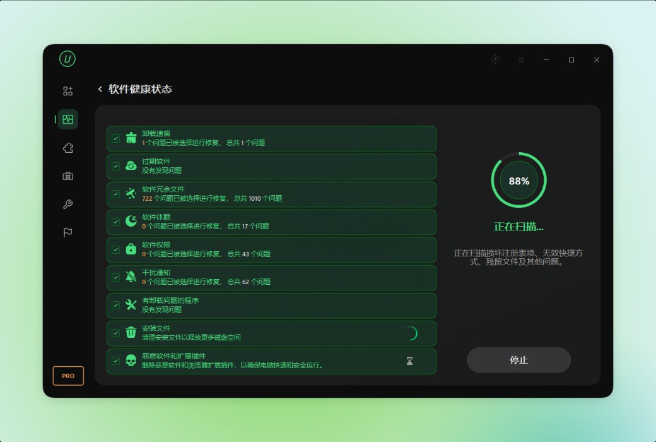Click the theme brightness icon in title bar
This screenshot has width=656, height=442.
point(495,59)
